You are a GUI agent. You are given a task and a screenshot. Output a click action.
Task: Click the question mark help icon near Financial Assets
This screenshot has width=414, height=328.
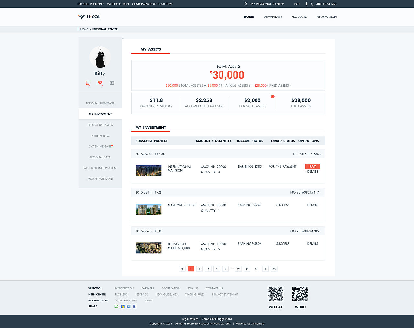[x=273, y=97]
